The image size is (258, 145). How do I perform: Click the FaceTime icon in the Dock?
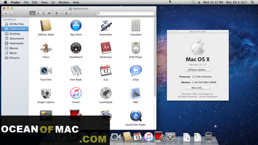tap(116, 137)
